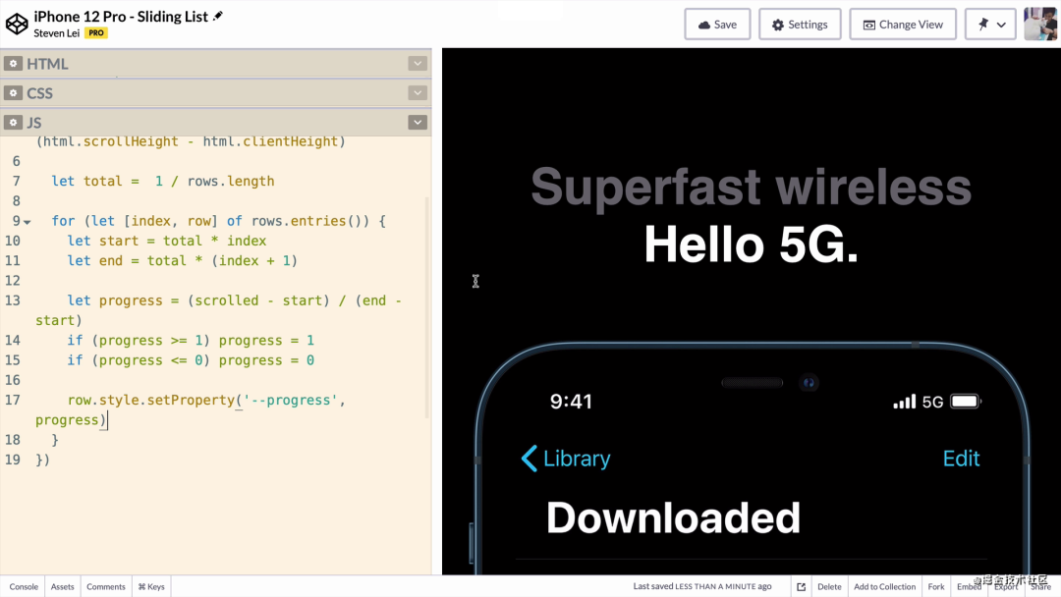Click the Downloaded heading in preview

click(673, 517)
